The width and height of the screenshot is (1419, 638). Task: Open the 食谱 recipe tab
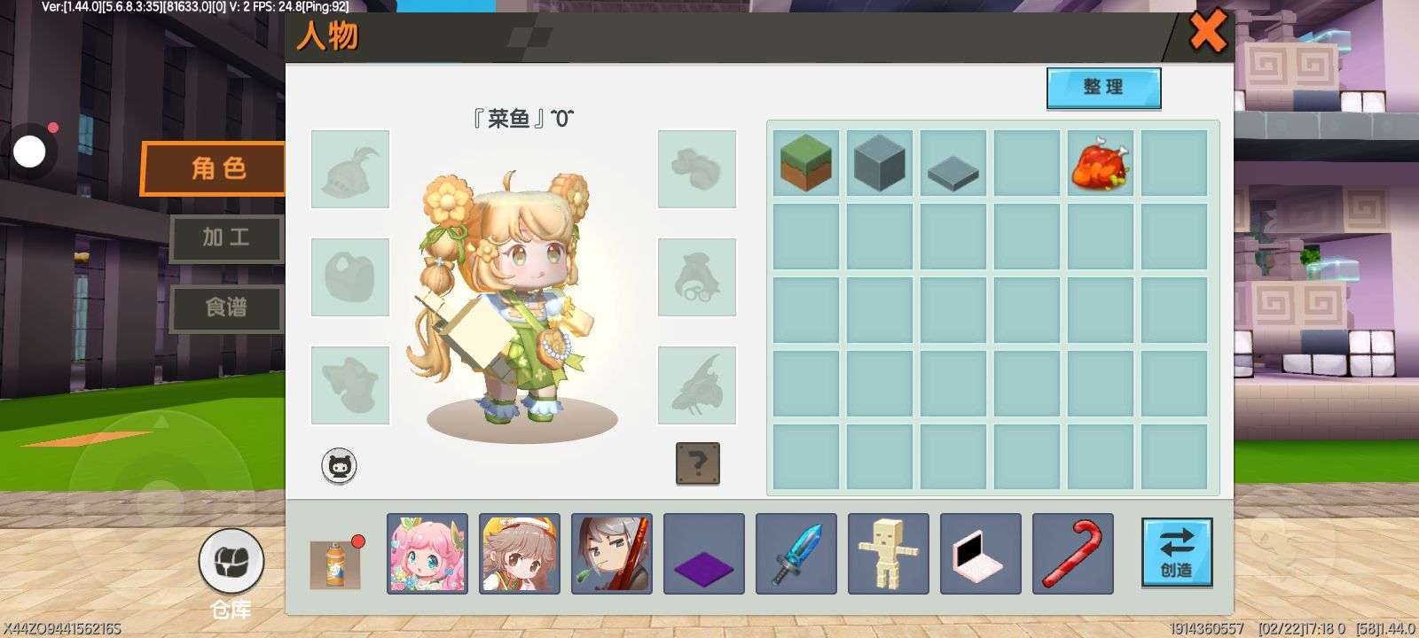pos(226,307)
